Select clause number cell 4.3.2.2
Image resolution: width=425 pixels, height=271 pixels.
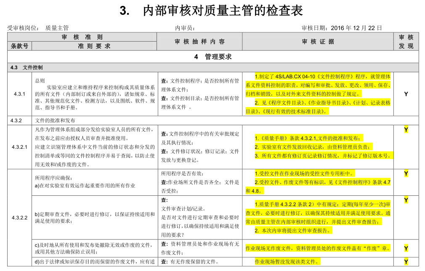point(19,218)
